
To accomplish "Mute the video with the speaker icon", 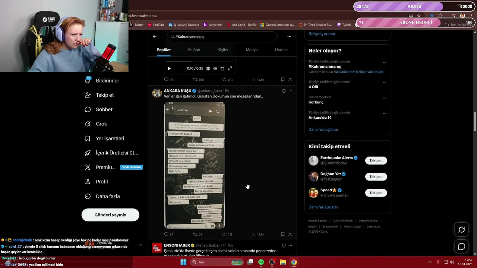I will pyautogui.click(x=208, y=68).
